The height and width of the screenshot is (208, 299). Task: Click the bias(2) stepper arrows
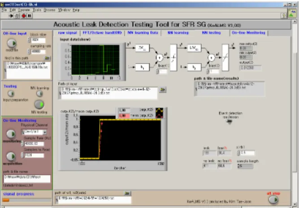click(208, 71)
